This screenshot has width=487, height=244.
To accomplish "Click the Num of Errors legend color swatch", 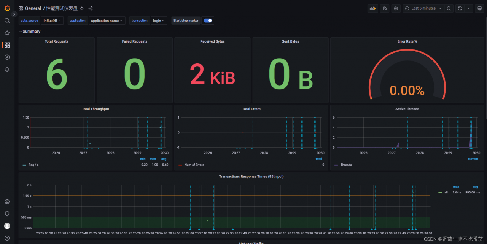I will (x=180, y=165).
